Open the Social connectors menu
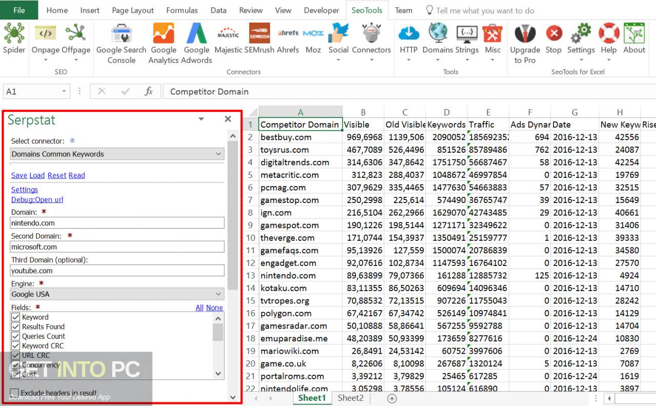656x406 pixels. (x=338, y=43)
